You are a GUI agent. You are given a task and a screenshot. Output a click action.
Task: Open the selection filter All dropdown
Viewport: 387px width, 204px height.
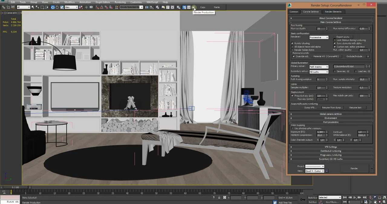click(24, 7)
